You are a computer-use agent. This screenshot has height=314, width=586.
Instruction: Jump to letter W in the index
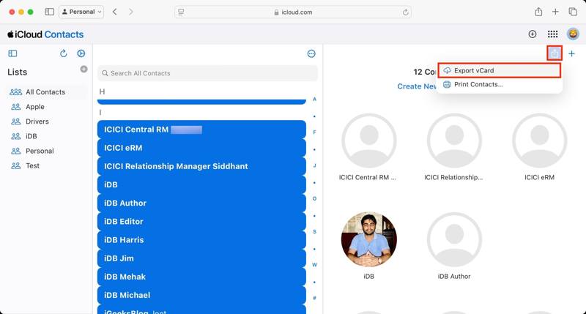[x=314, y=265]
